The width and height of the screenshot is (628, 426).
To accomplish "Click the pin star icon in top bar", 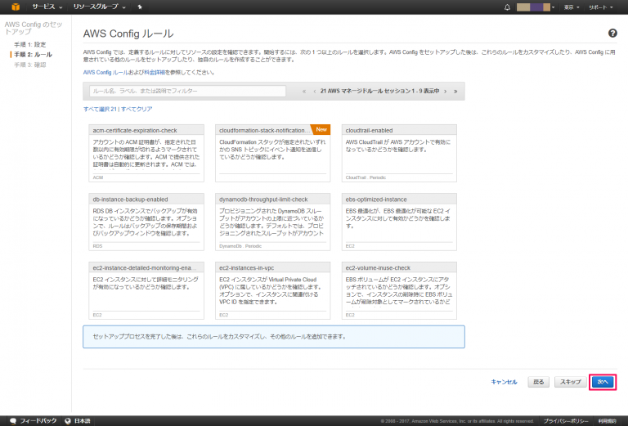I will pos(140,7).
